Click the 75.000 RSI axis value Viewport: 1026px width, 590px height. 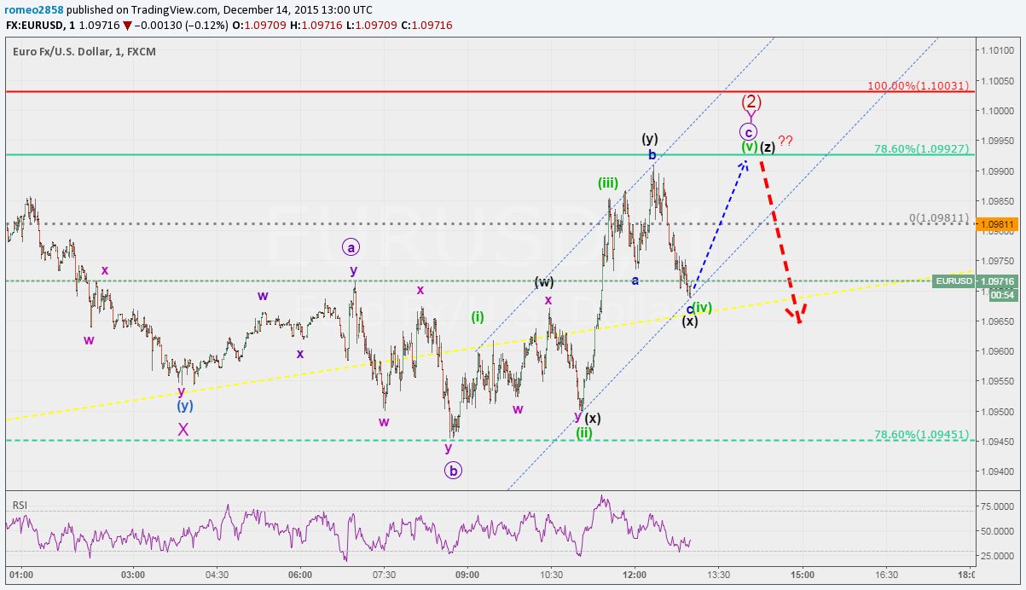[996, 506]
